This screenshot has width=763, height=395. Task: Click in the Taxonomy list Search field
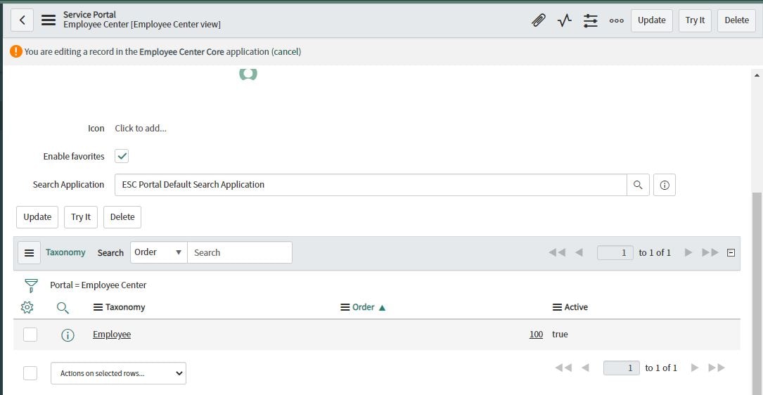click(x=239, y=252)
